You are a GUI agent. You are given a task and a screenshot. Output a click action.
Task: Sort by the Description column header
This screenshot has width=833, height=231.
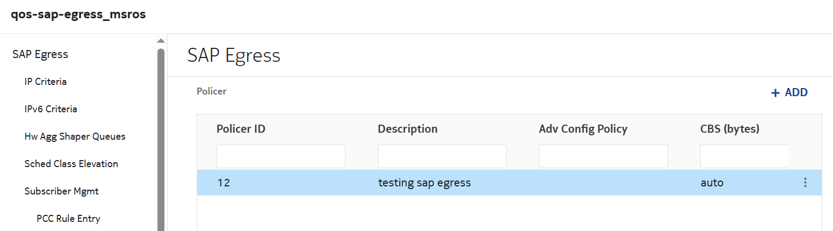tap(407, 129)
